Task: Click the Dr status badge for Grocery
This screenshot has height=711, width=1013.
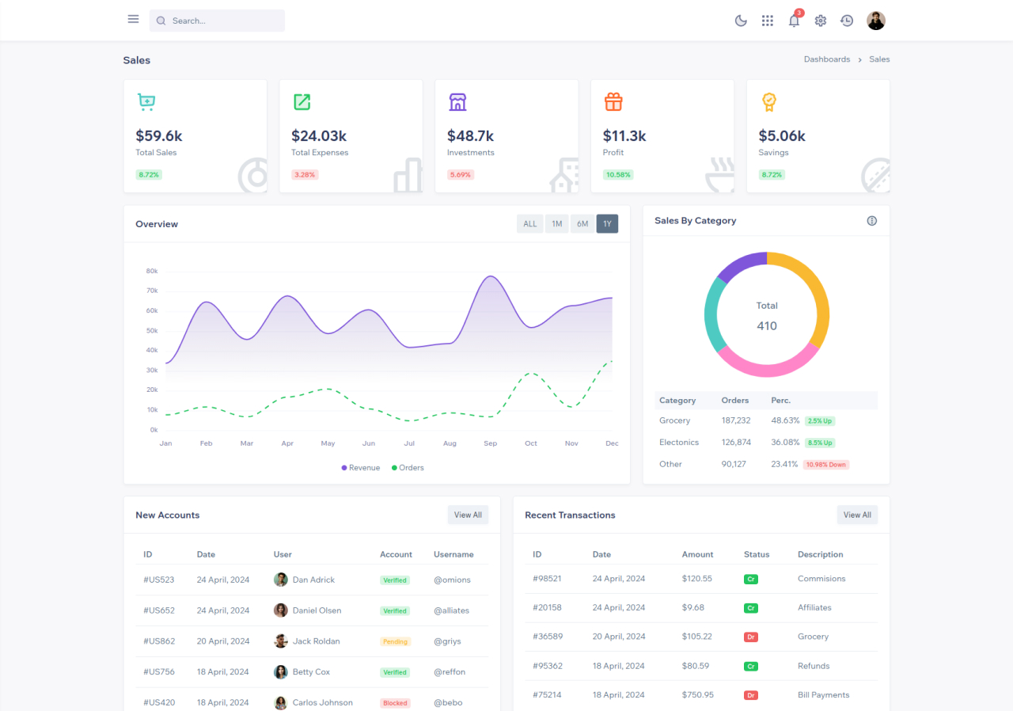Action: (751, 637)
